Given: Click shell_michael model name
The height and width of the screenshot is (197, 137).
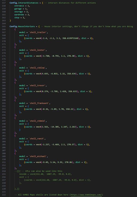Looking at the screenshot, I should pyautogui.click(x=38, y=156).
